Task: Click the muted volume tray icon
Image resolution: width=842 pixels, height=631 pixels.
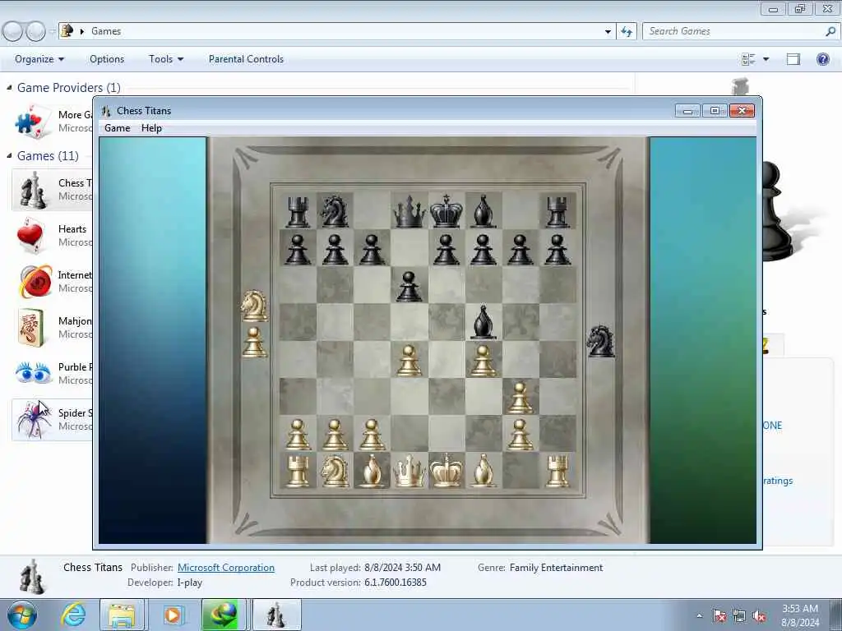Action: [759, 616]
